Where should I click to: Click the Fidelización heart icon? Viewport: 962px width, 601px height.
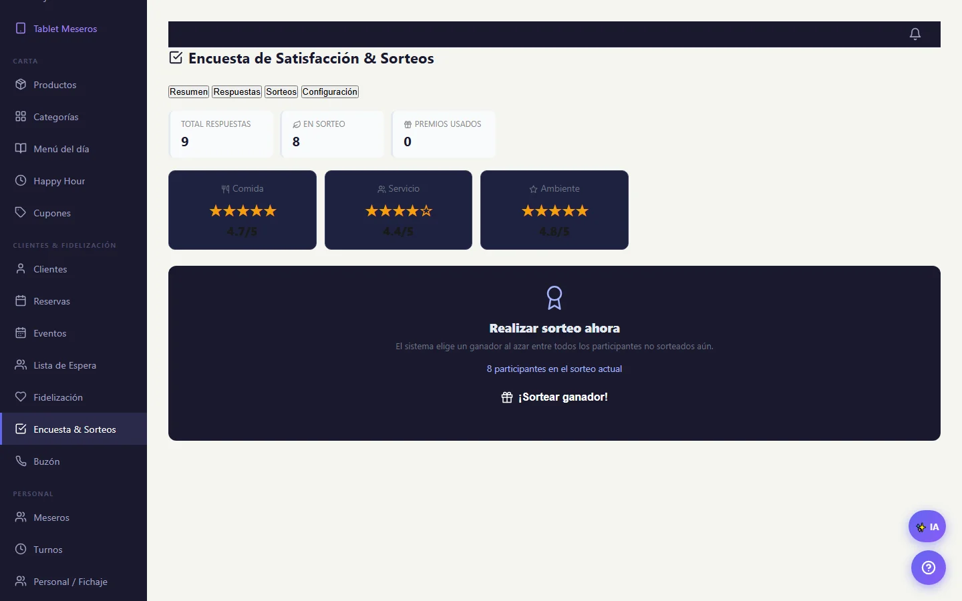21,397
